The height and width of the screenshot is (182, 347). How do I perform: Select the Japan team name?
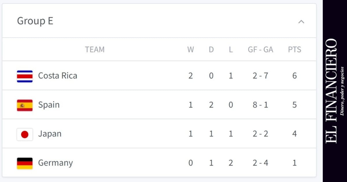50,134
